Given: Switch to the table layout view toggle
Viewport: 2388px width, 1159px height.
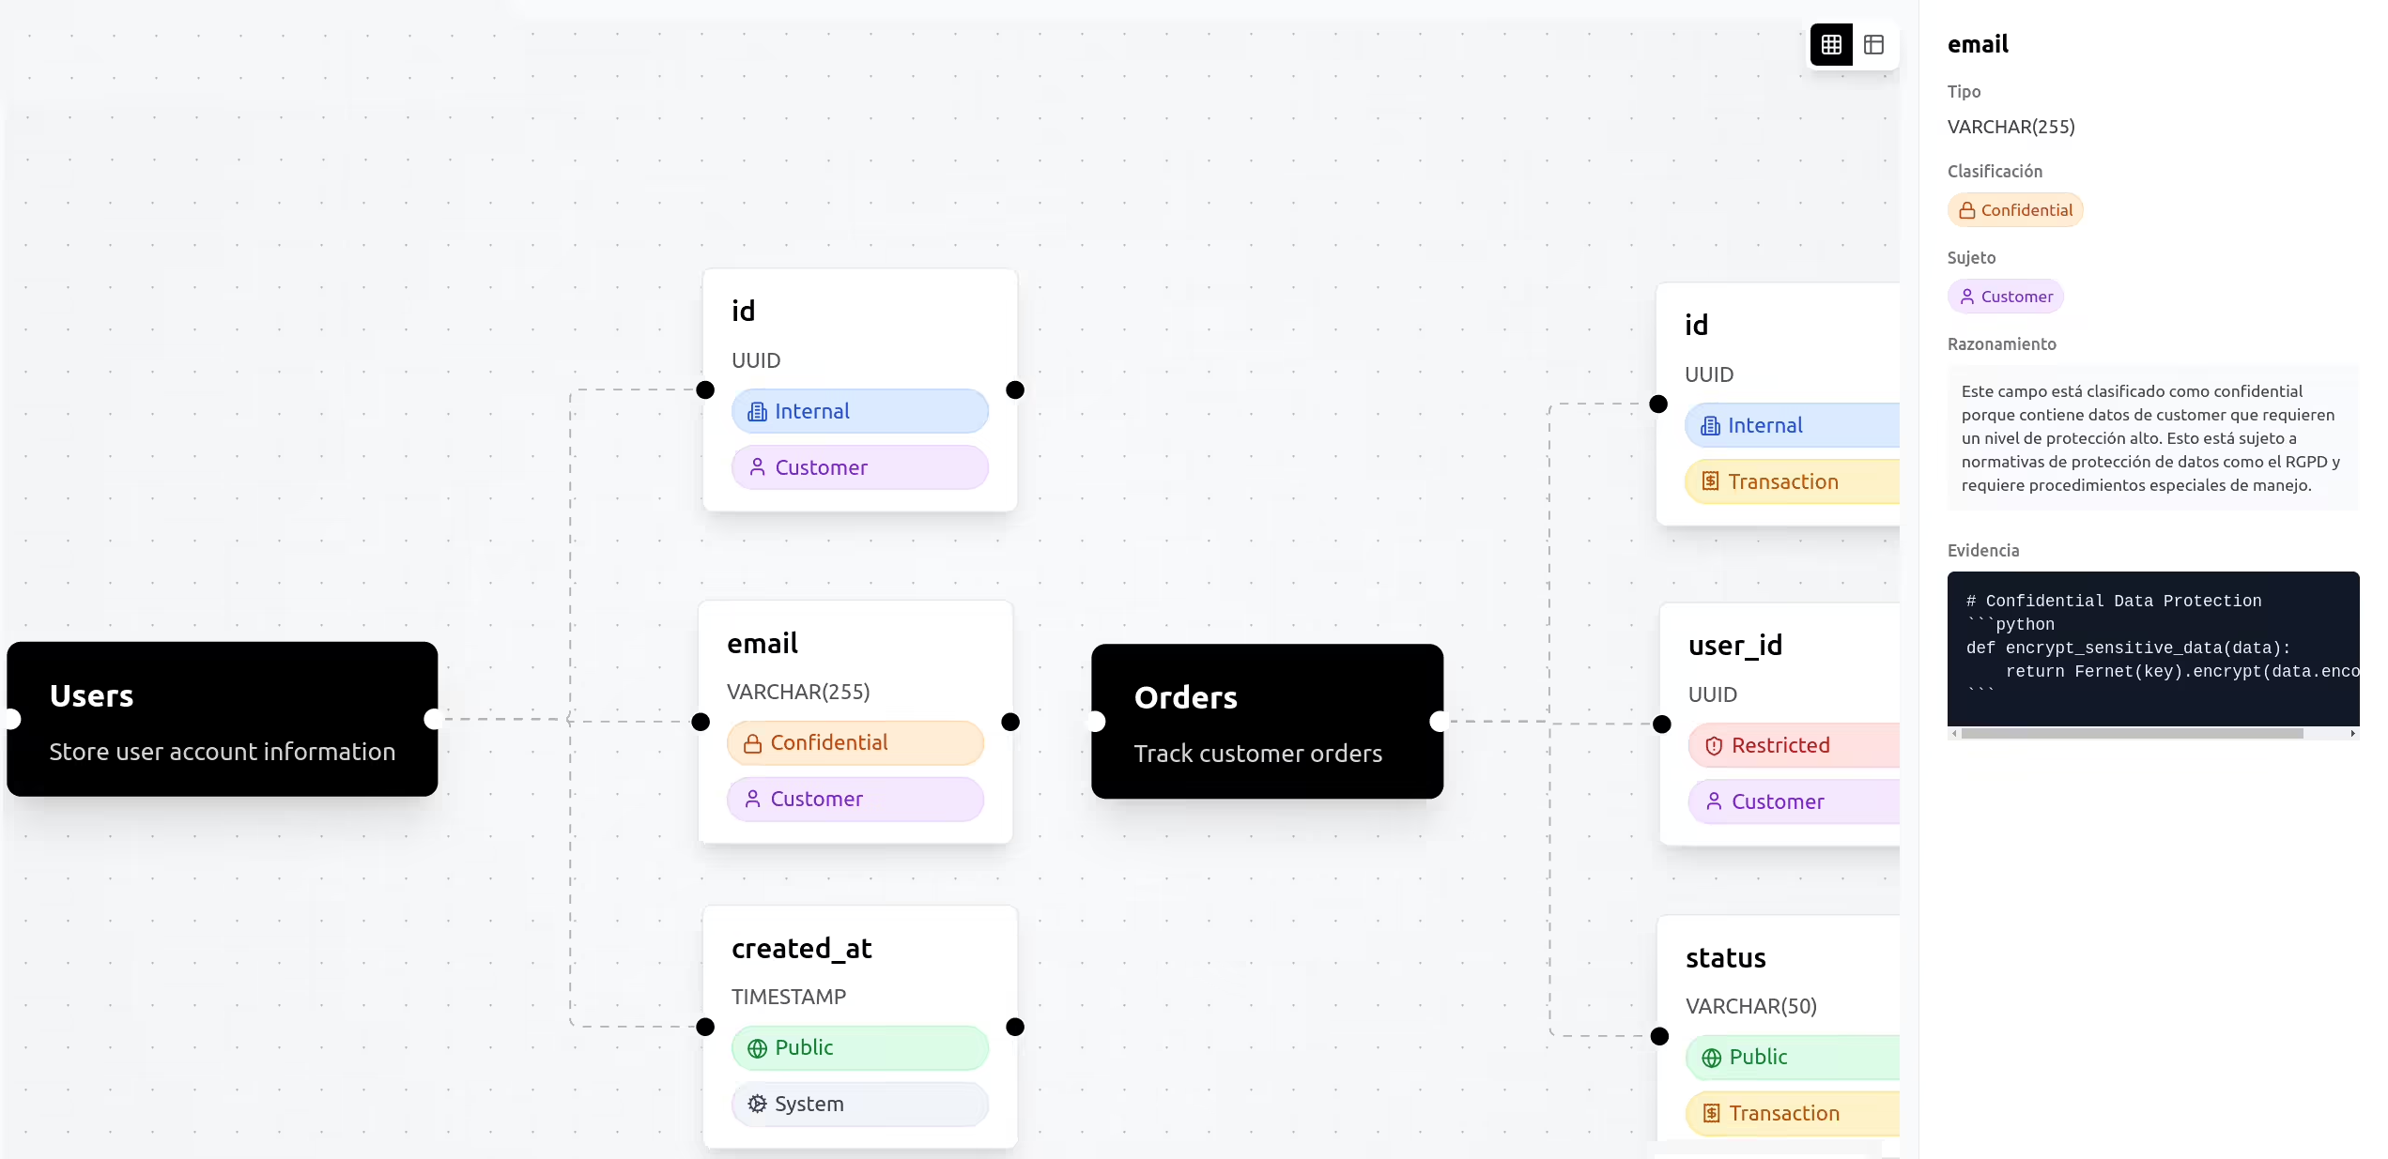Looking at the screenshot, I should (x=1873, y=44).
